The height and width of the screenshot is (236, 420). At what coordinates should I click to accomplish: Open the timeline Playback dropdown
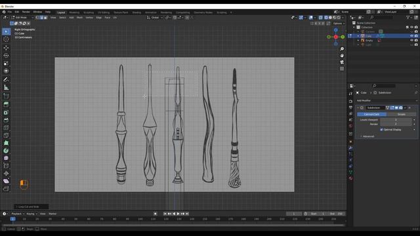[18, 214]
